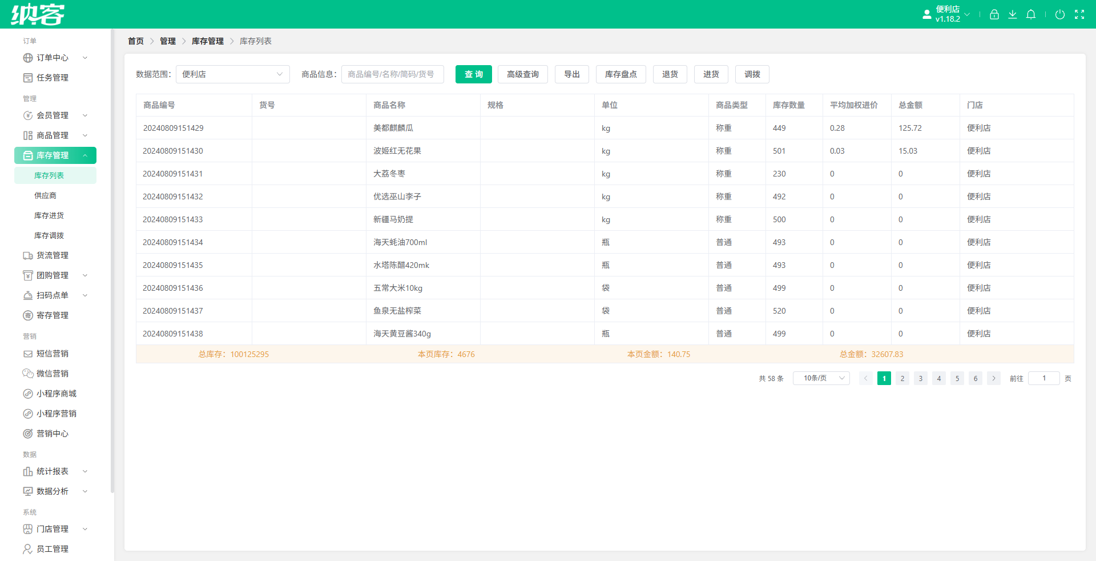Open the 库存调拨 submenu item
The height and width of the screenshot is (561, 1096).
click(55, 235)
